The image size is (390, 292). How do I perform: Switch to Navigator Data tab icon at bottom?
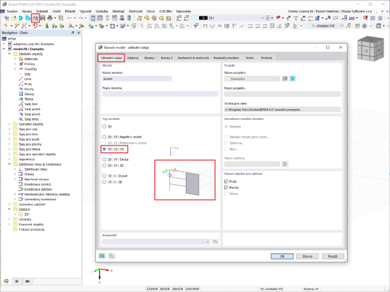(x=6, y=281)
